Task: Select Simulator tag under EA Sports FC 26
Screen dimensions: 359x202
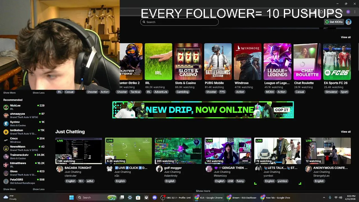Action: [331, 92]
